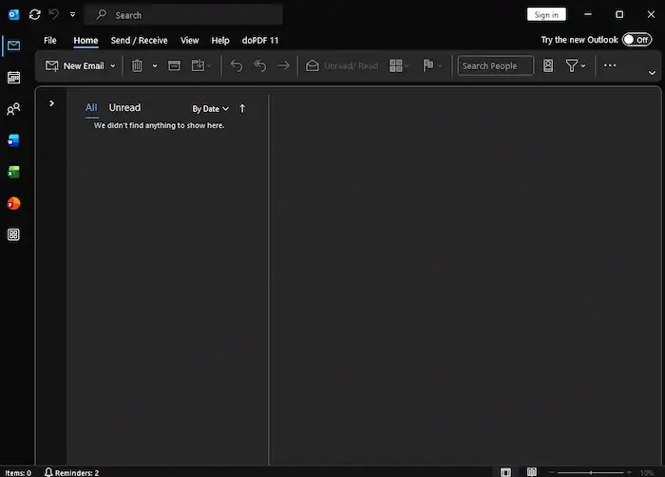Viewport: 665px width, 477px height.
Task: Open the New Email dropdown arrow
Action: pos(113,66)
